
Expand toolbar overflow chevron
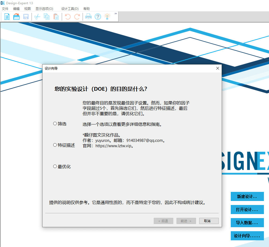point(116,14)
